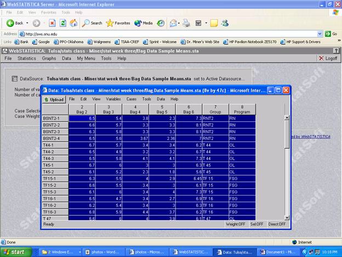Open the History icon in toolbar
Viewport: 342px width, 257px height.
coord(161,23)
